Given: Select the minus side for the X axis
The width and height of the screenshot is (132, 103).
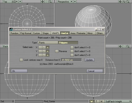Looking at the screenshot, I should point(44,48).
